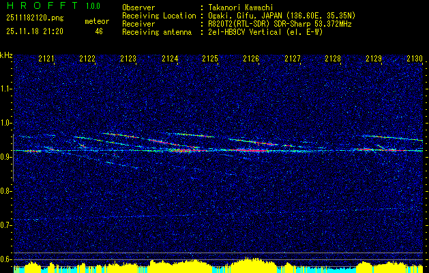Click the 2128 time marker
429x273 pixels.
tap(333, 59)
